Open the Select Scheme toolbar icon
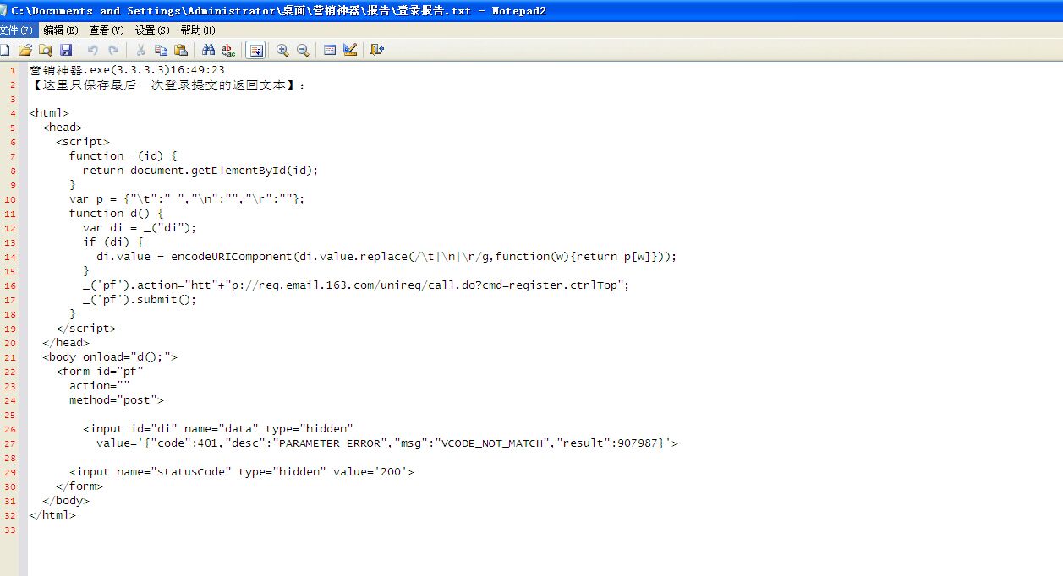Screen dimensions: 1063x576 [330, 51]
